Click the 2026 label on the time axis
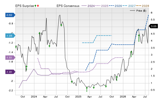Screen dimensions: 164x98 (x=123, y=96)
